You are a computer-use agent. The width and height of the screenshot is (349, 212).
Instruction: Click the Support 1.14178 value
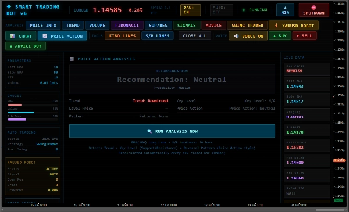click(295, 132)
